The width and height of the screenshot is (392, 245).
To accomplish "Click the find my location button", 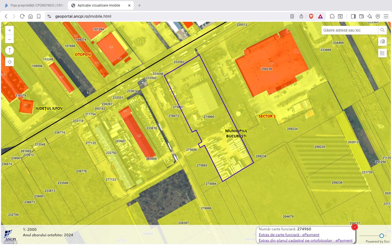I will (10, 62).
